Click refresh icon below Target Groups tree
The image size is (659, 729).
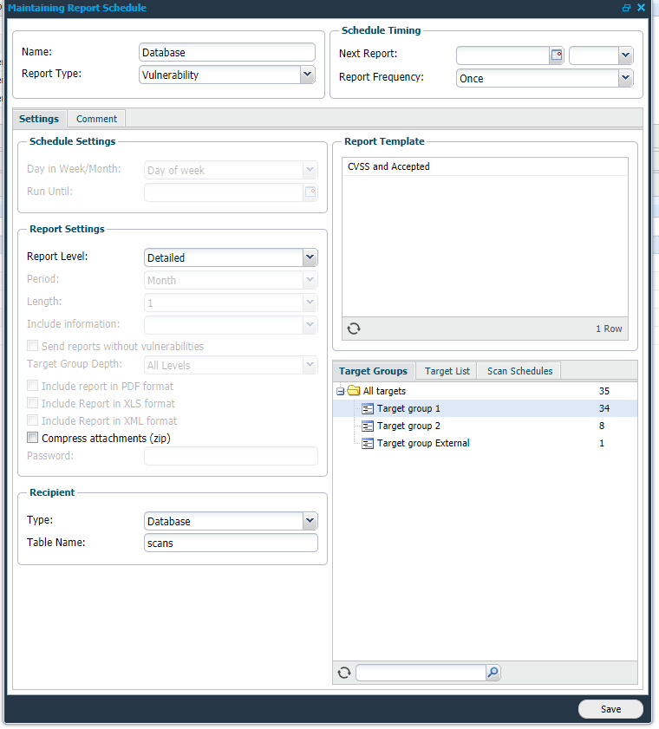click(x=344, y=673)
